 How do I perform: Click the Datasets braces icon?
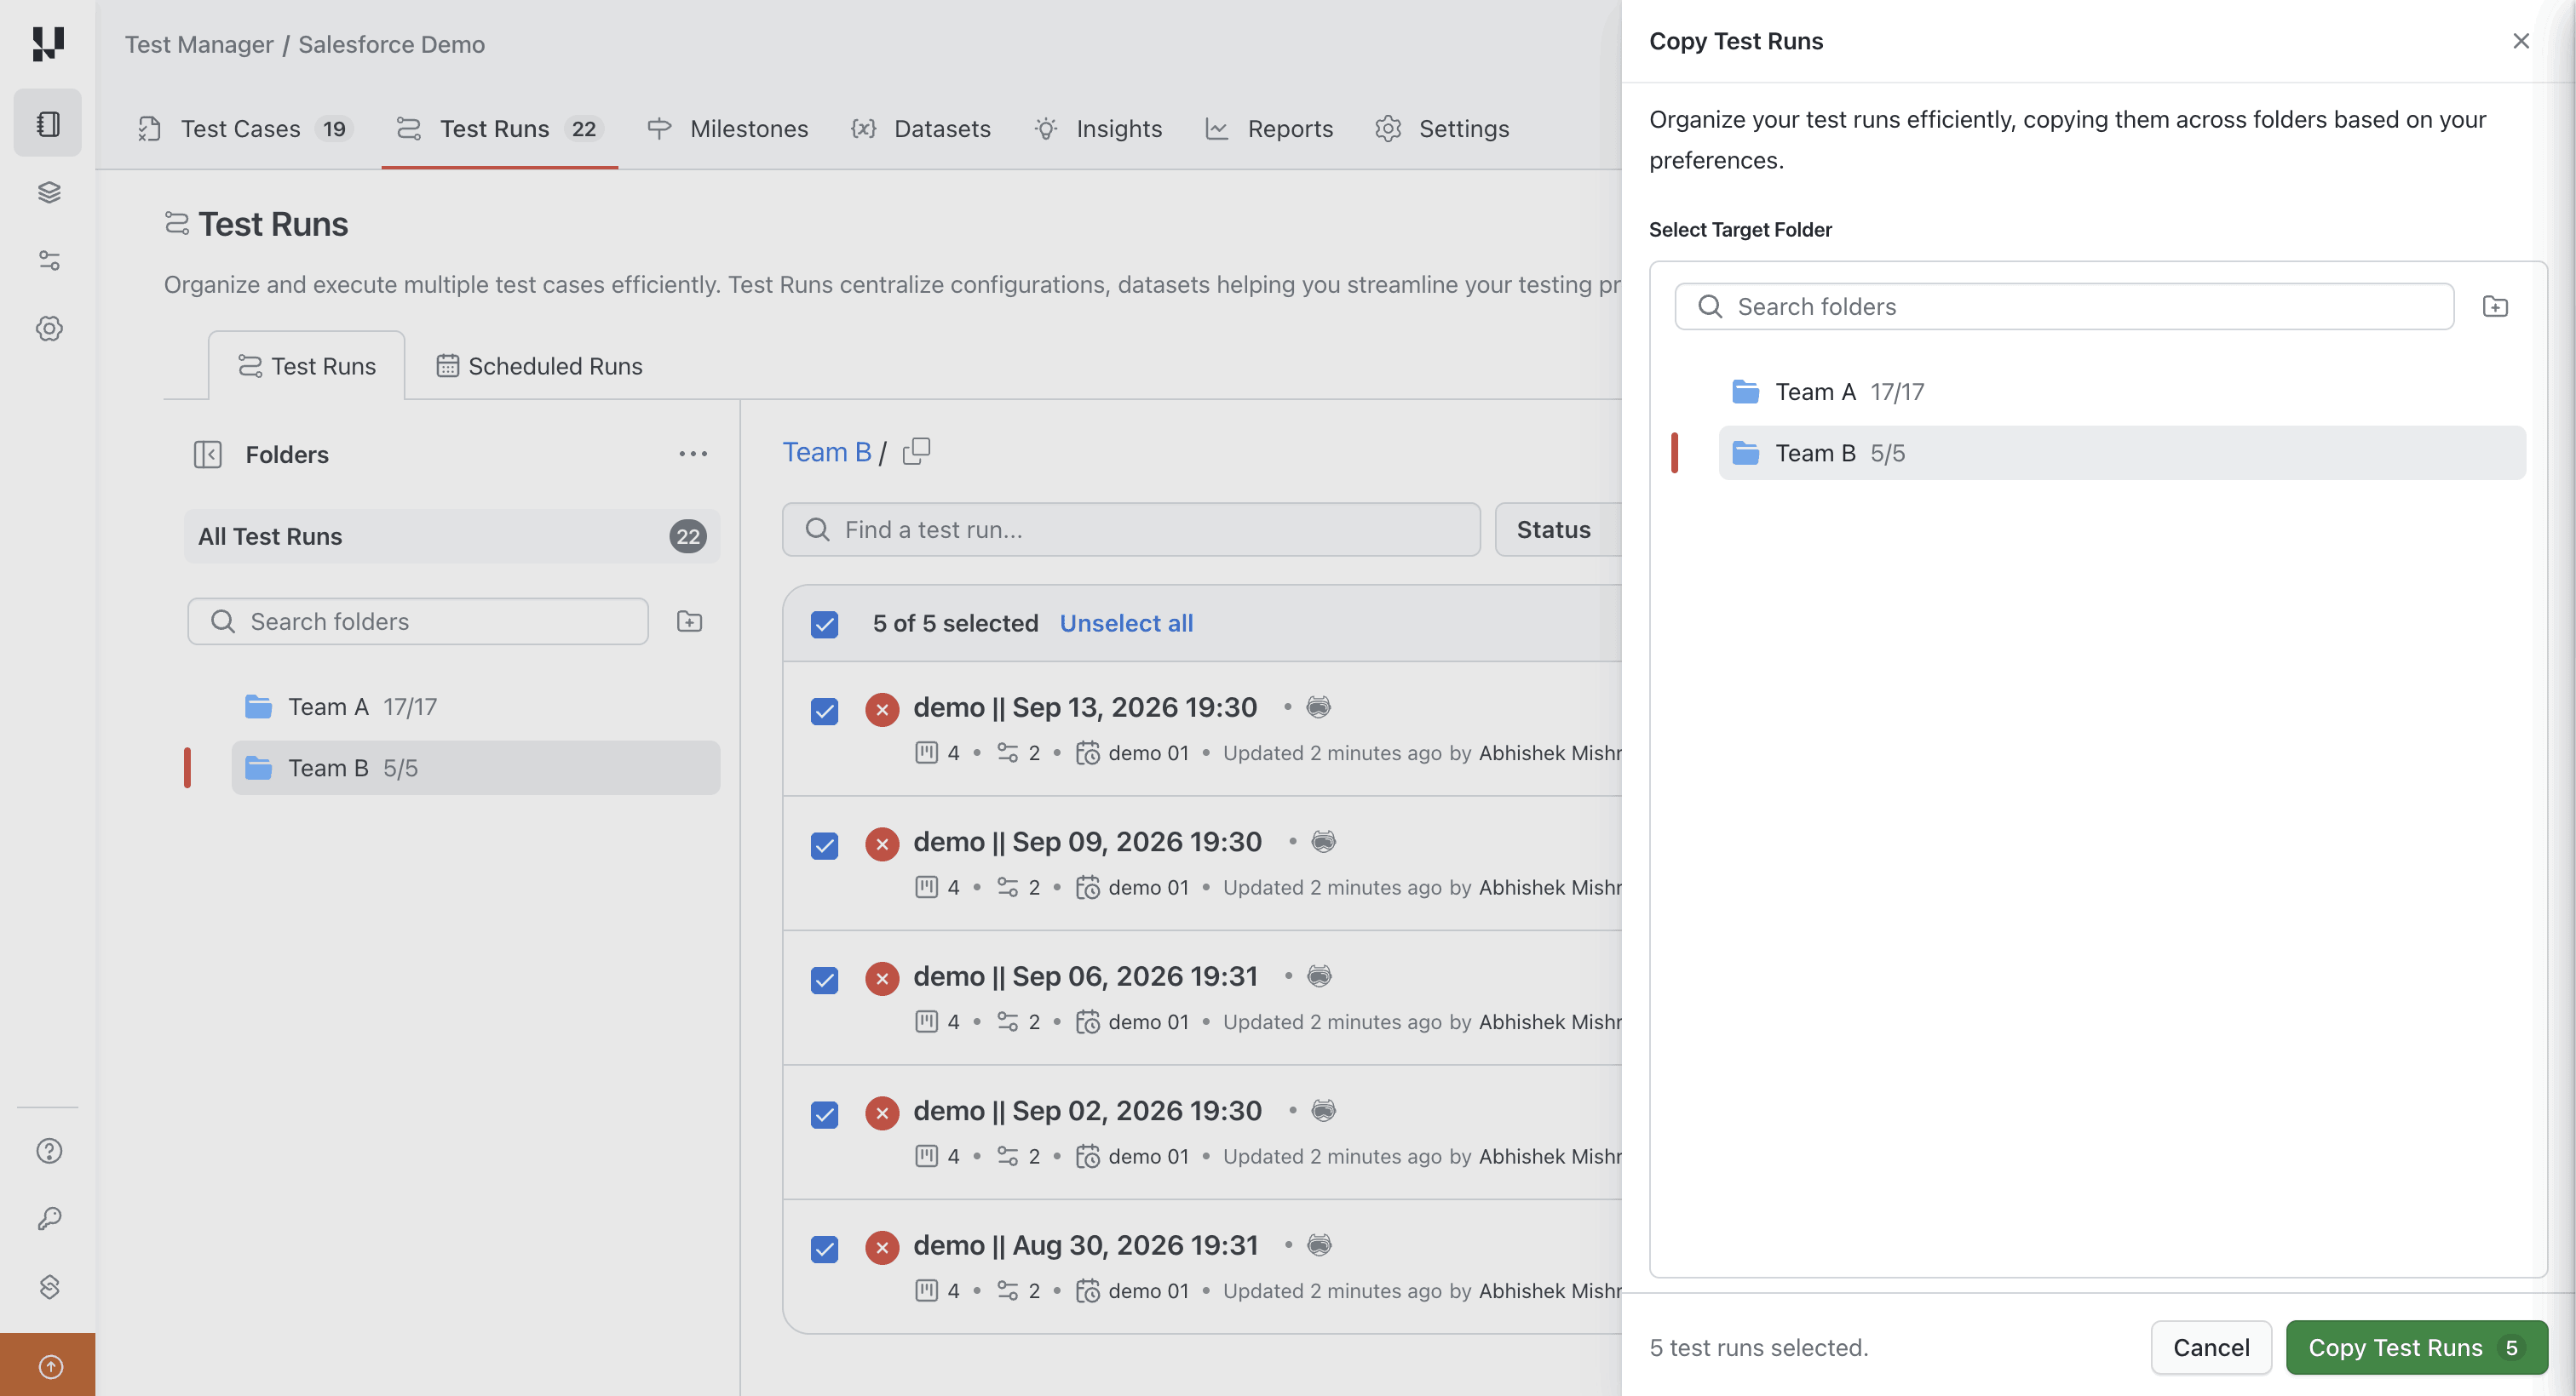863,129
